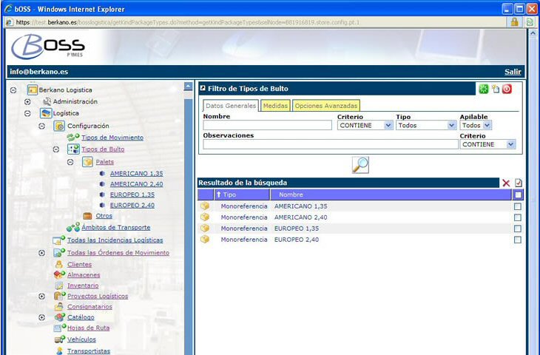Switch to the Opciones Avanzadas tab

325,106
